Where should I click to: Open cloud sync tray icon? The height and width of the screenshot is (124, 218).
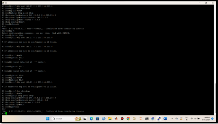point(177,119)
